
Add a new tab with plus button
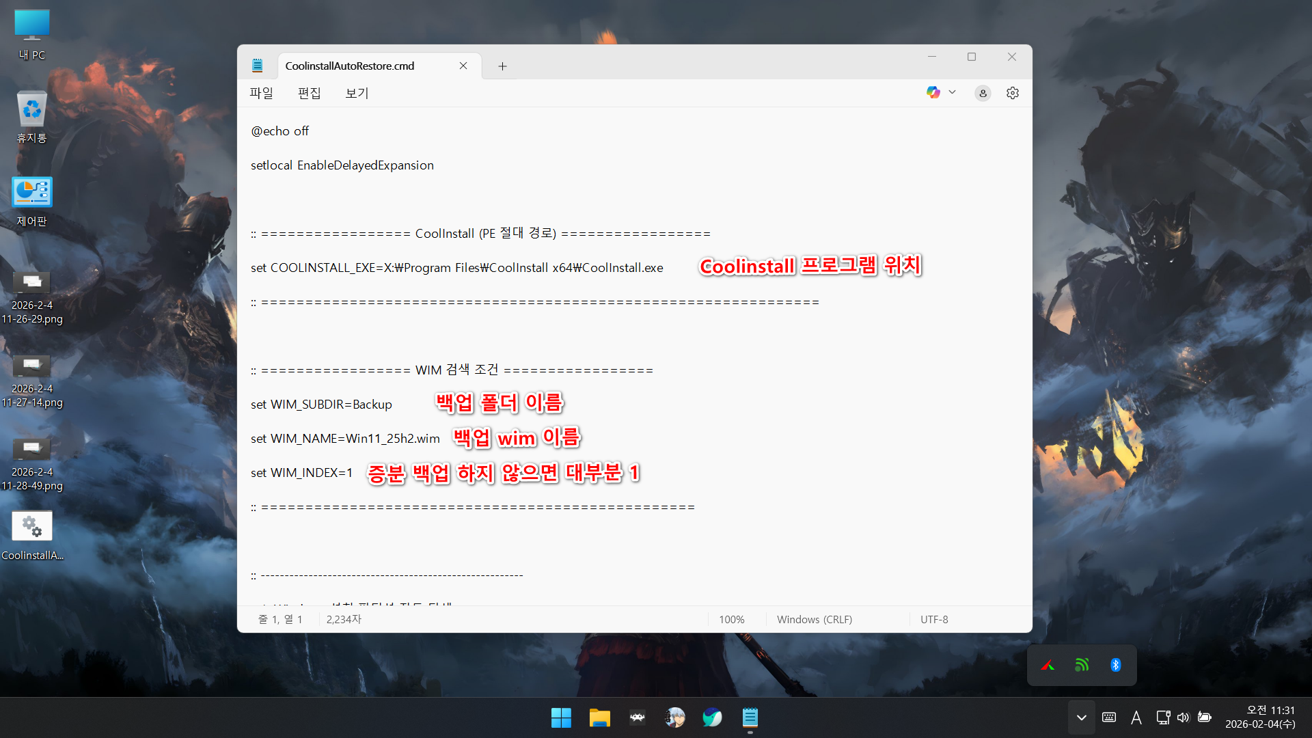tap(502, 66)
